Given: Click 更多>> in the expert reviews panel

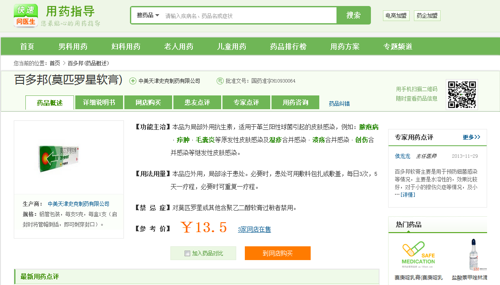Looking at the screenshot, I should click(471, 137).
